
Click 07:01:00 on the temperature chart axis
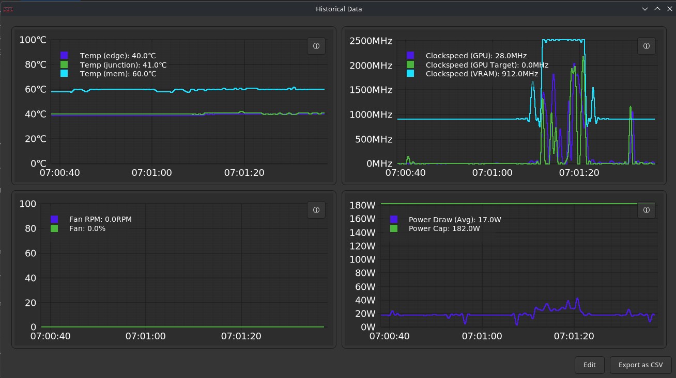pos(152,173)
